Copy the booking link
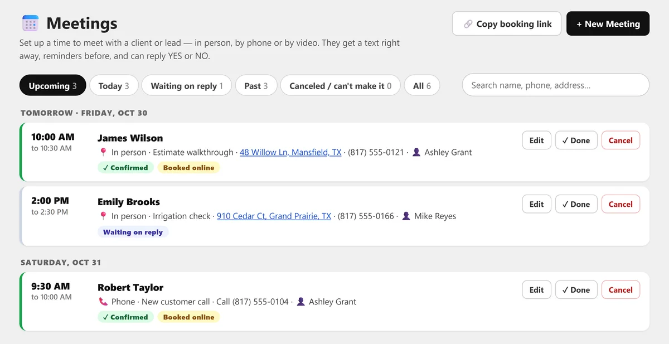 pos(507,23)
